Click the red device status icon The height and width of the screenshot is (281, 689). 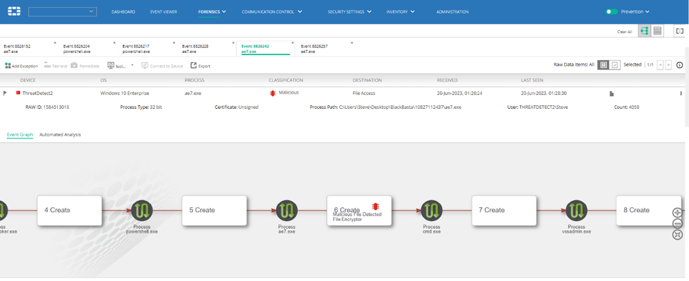click(x=18, y=93)
